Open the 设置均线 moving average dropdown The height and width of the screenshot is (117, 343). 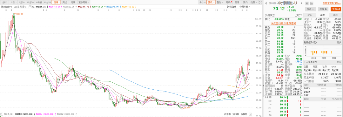[x=245, y=7]
